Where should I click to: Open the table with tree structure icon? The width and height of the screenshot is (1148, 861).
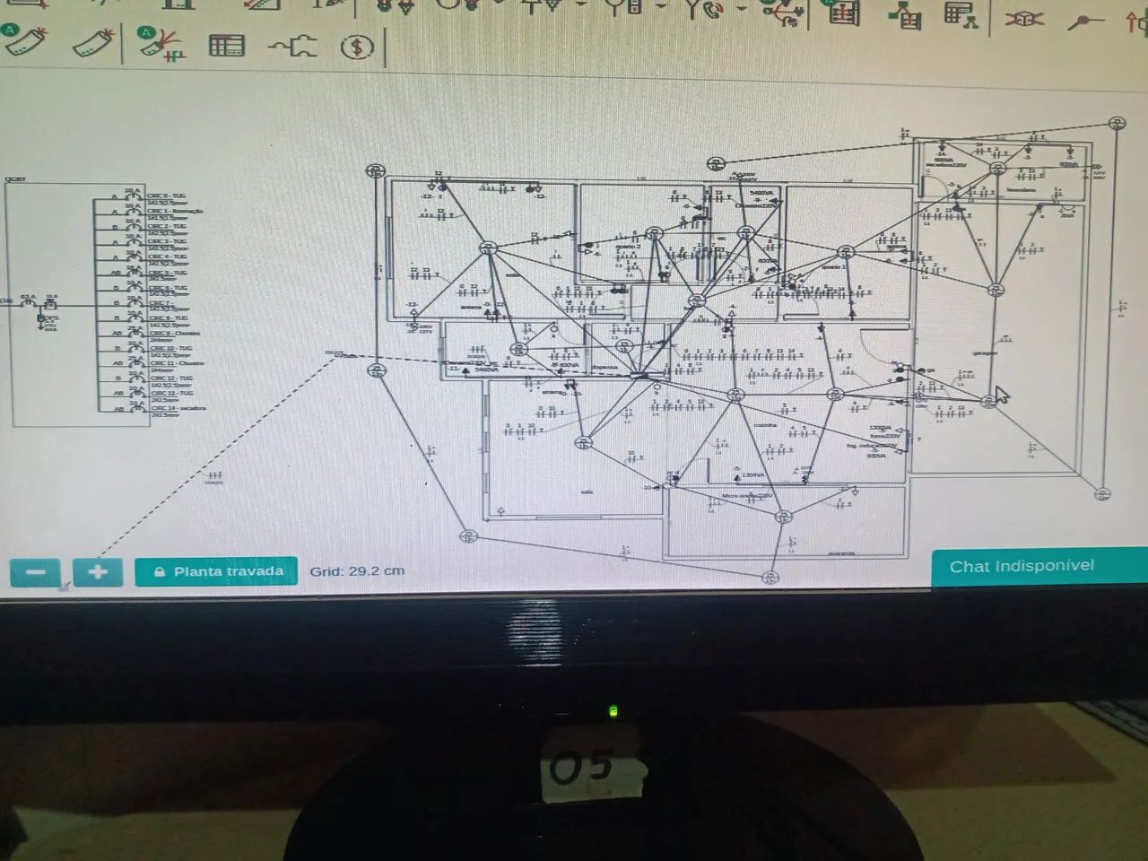[961, 14]
